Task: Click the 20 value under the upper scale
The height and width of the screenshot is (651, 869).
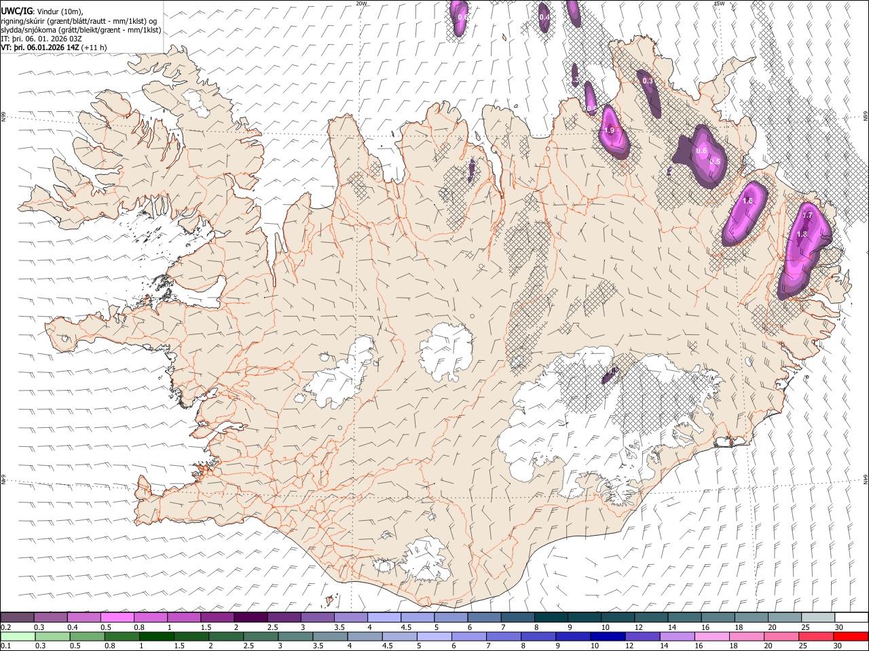Action: [771, 627]
